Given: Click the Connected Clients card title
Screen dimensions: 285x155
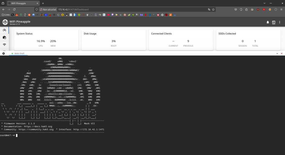Looking at the screenshot, I should [161, 34].
